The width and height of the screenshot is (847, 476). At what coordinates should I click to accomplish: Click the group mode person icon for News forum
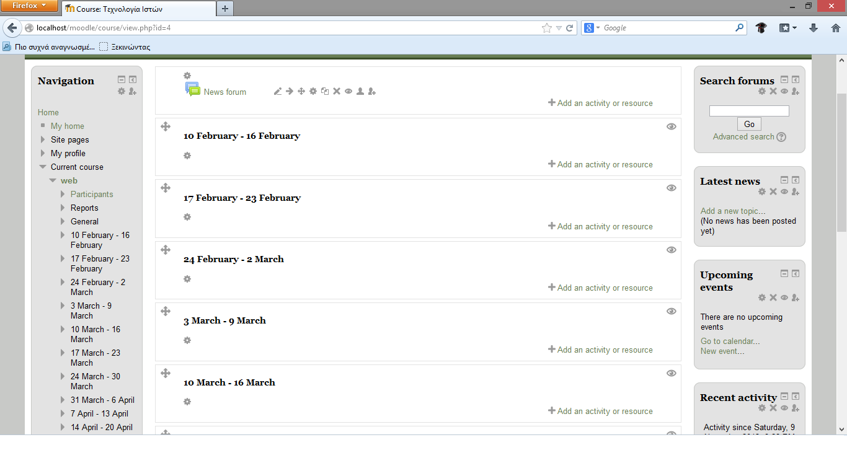360,92
